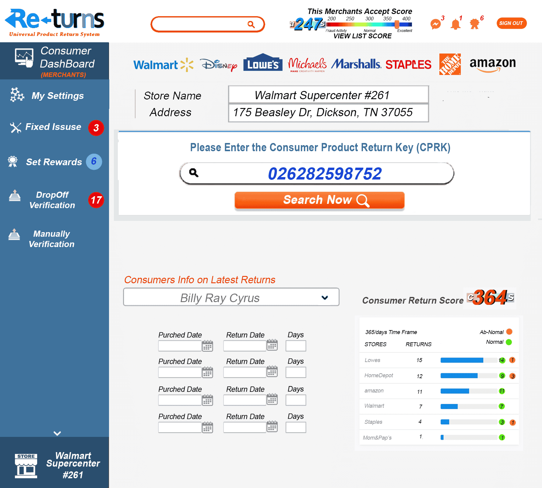
Task: Click the Lowes returns progress bar
Action: pyautogui.click(x=469, y=360)
